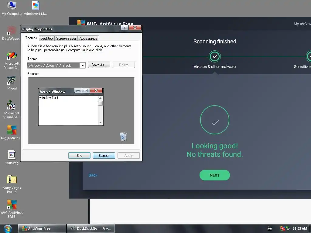The image size is (311, 233).
Task: Select Microsoft Visual Basic desktop shortcut
Action: click(x=12, y=109)
